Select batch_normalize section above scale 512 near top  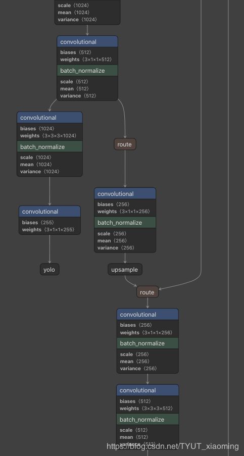(87, 71)
